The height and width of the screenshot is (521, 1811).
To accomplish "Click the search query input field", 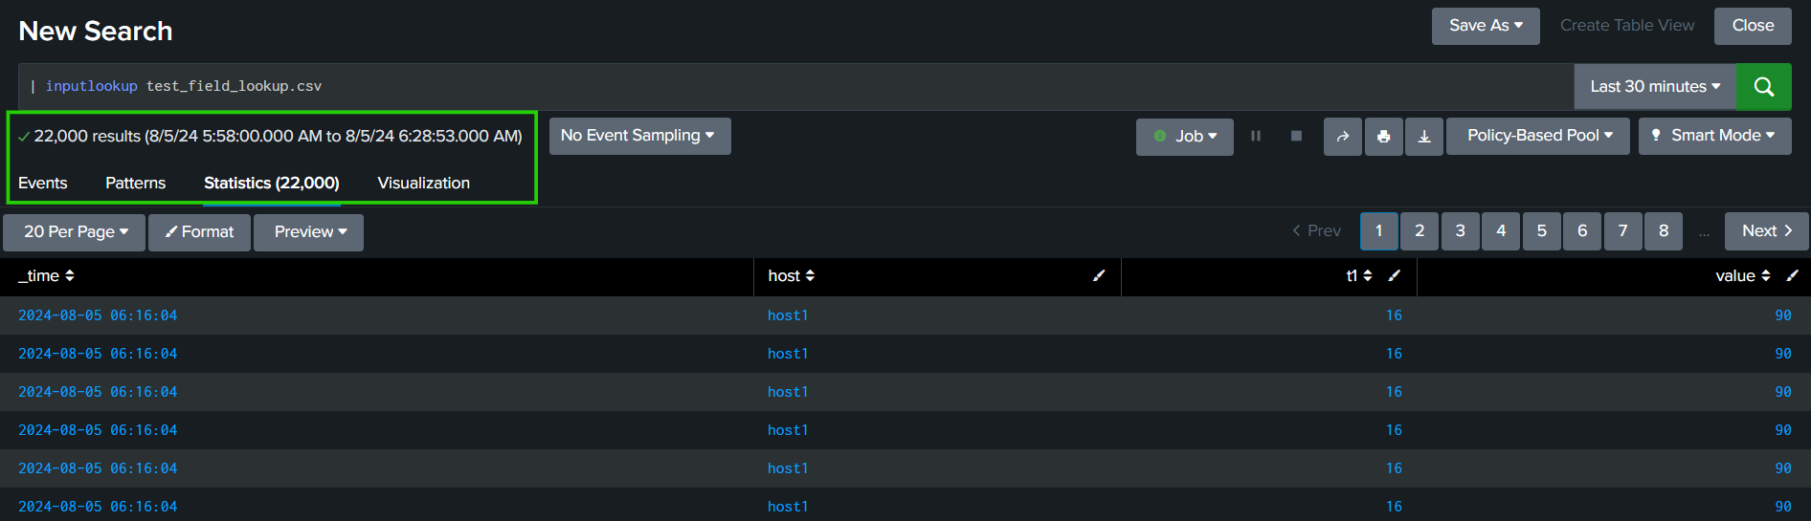I will click(766, 86).
